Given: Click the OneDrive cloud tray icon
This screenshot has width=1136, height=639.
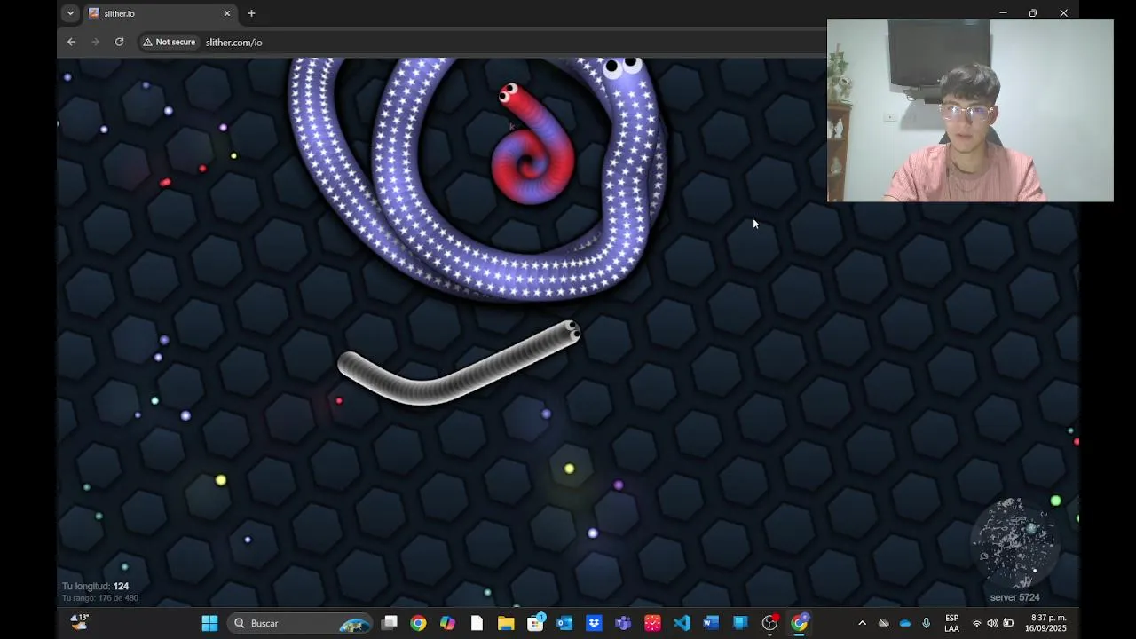Looking at the screenshot, I should point(905,623).
